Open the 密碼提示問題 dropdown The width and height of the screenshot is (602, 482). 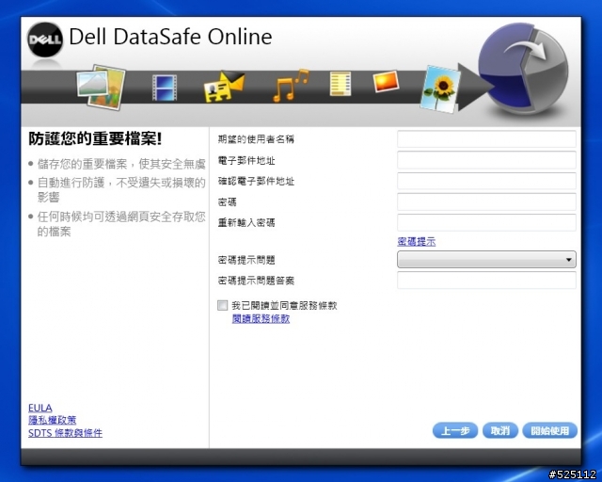[486, 260]
